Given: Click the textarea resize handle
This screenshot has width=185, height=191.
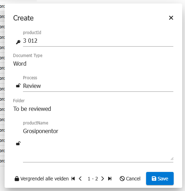Looking at the screenshot, I should [172, 159].
